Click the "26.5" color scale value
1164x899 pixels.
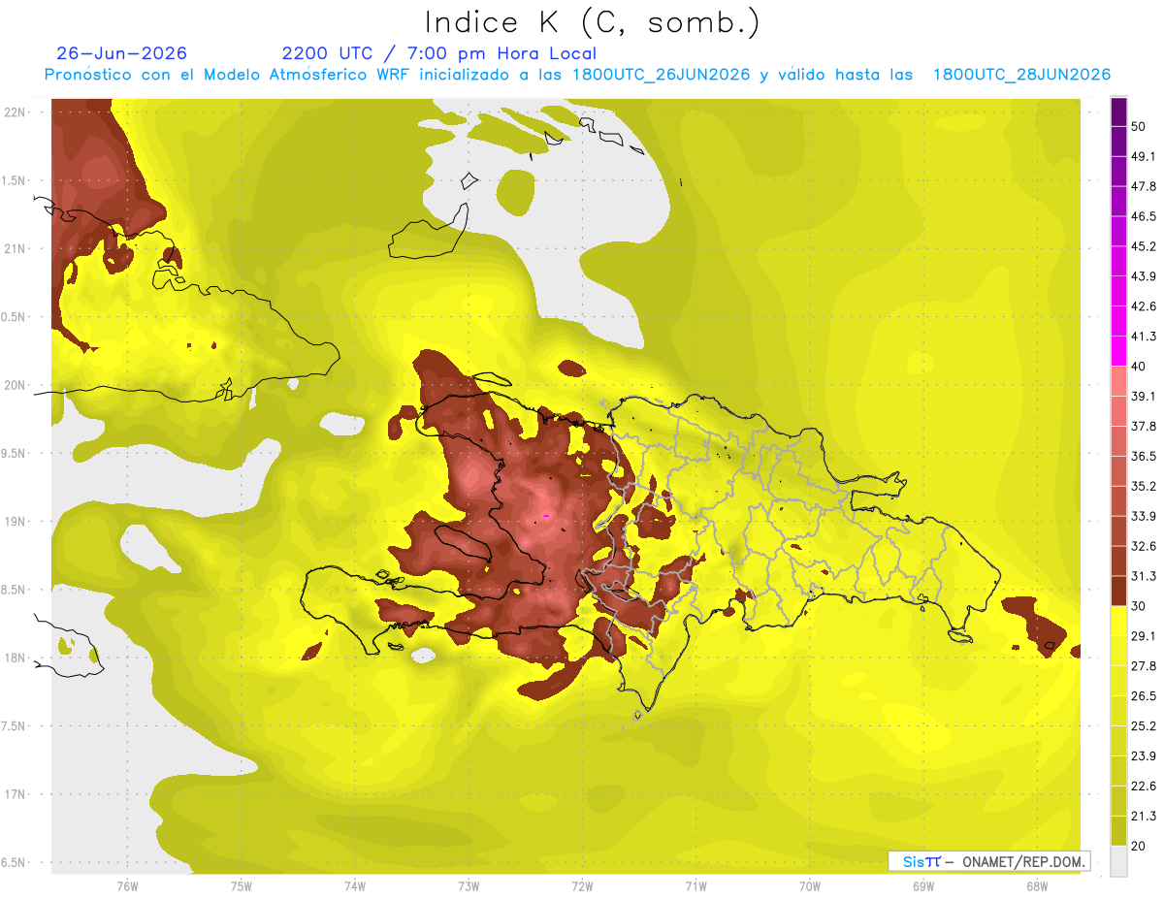click(1144, 696)
